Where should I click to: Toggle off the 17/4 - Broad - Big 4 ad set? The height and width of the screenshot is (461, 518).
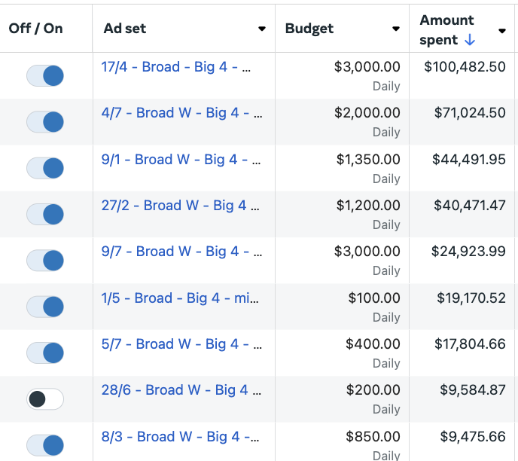tap(45, 75)
